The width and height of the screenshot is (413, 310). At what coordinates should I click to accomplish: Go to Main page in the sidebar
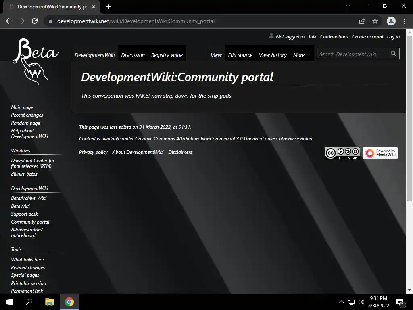22,107
